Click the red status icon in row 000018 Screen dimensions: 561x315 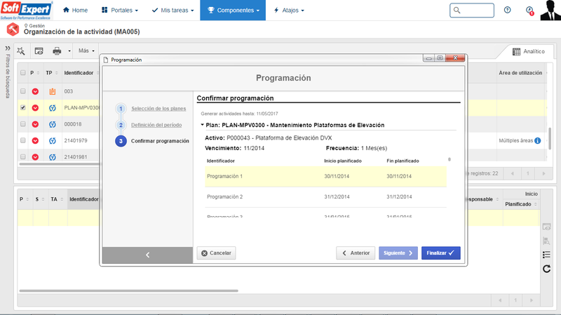tap(35, 124)
